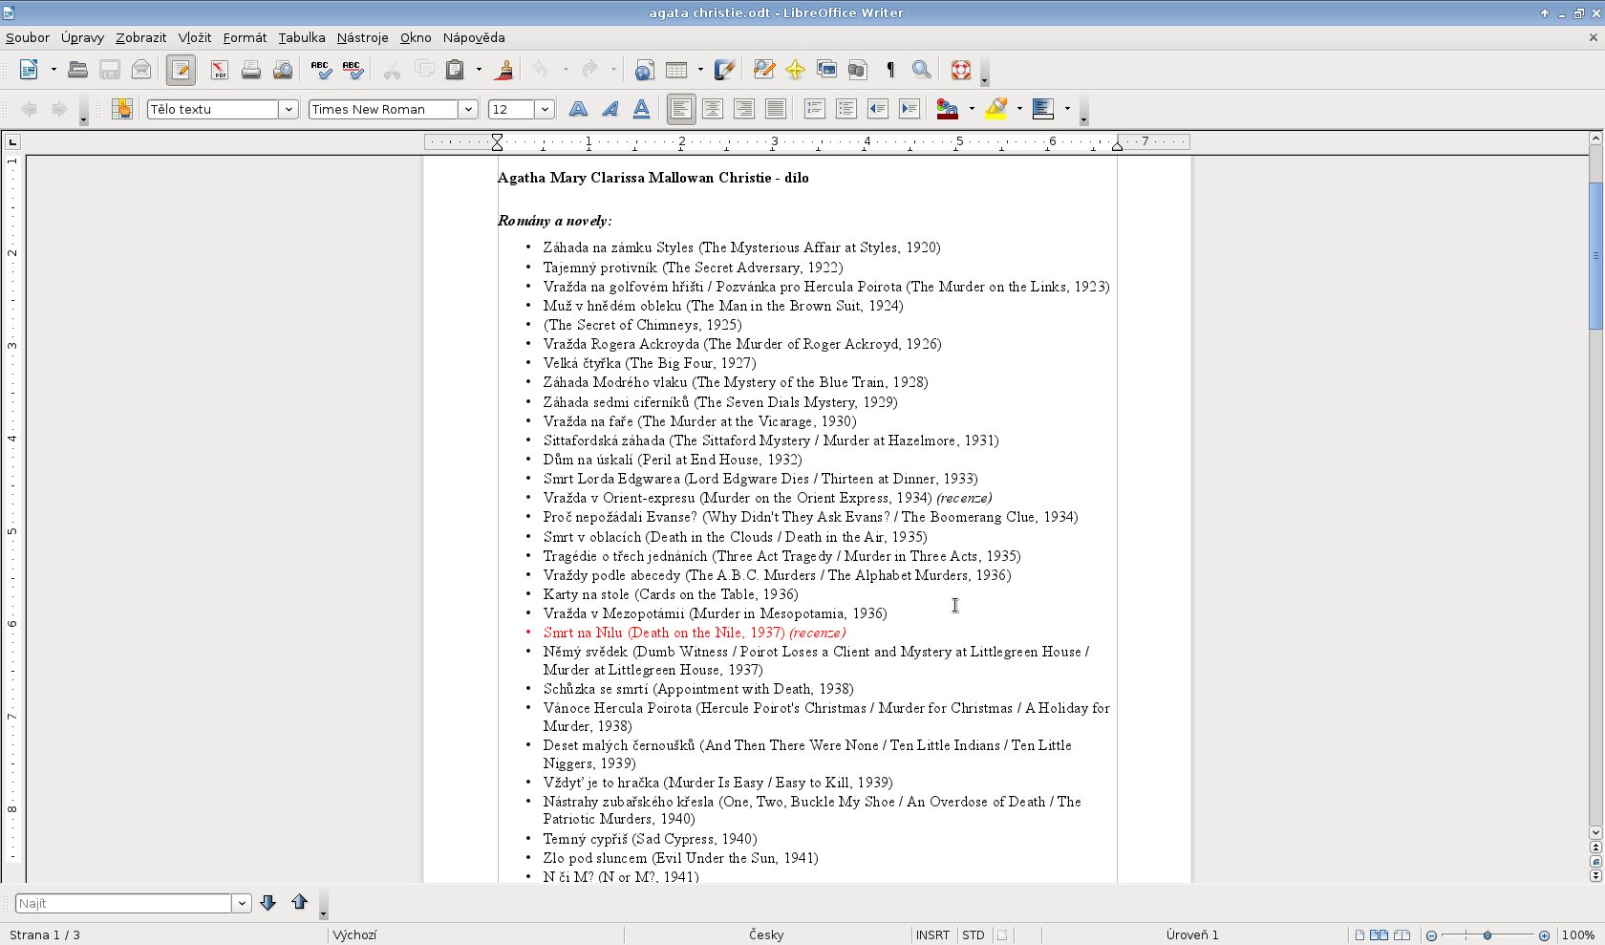
Task: Adjust the zoom slider handle
Action: 1487,935
